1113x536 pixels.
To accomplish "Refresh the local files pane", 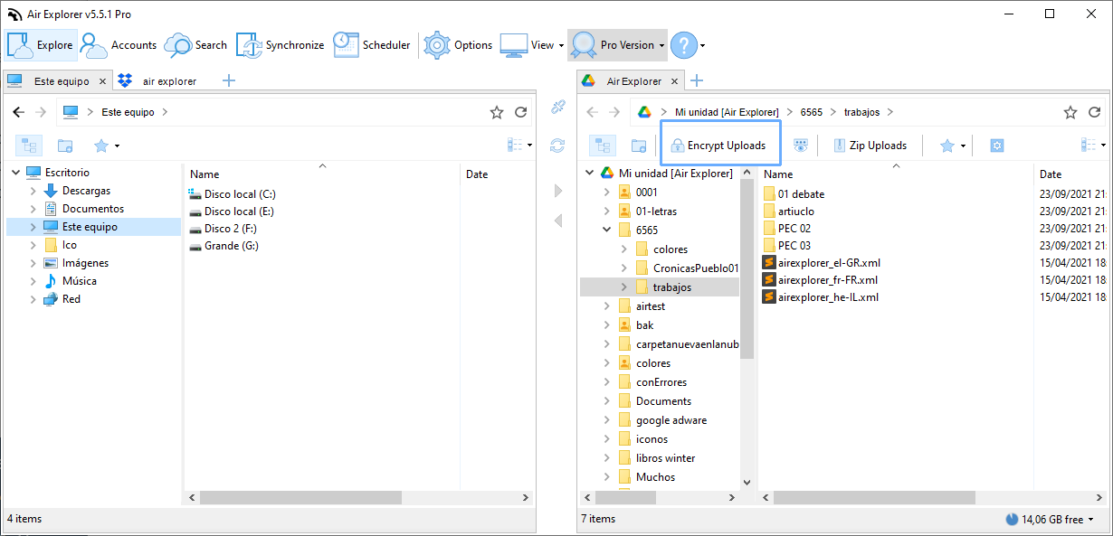I will (x=520, y=112).
